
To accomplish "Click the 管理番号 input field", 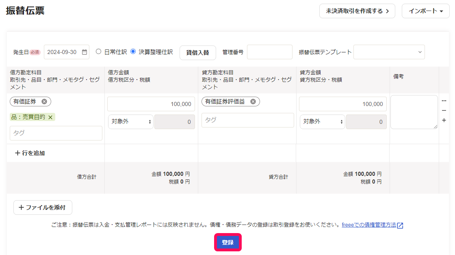I will tap(270, 52).
